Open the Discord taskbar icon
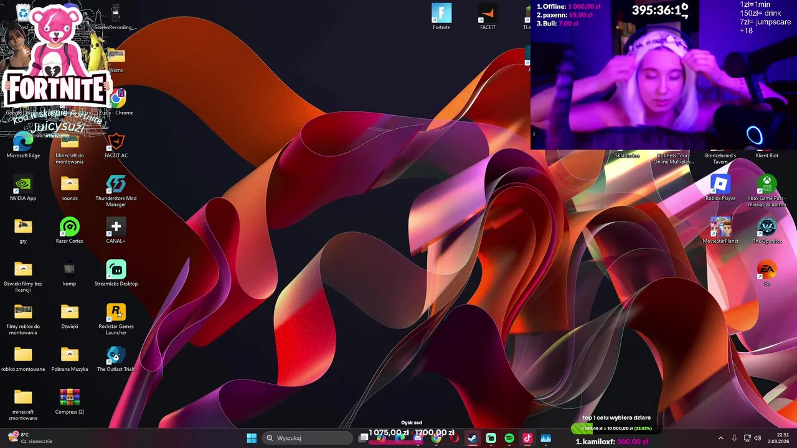 418,438
